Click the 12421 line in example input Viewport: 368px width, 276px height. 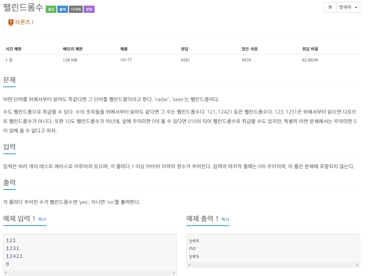[14, 256]
